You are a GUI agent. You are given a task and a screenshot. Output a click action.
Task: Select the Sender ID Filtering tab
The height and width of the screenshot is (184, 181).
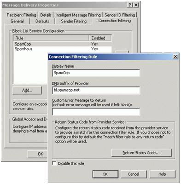click(x=120, y=15)
